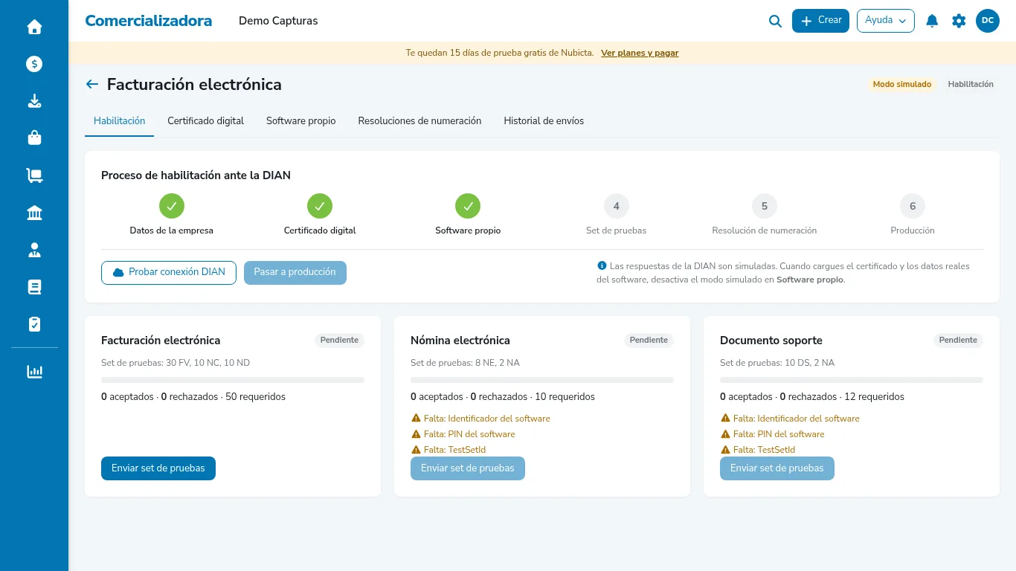The image size is (1016, 571).
Task: Click the Comercializadora logo
Action: (149, 21)
